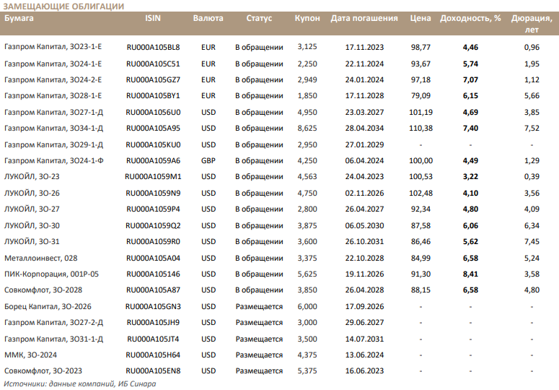Select row 'Газпром Капитал, ЗО23-1-Е'
The height and width of the screenshot is (390, 559).
(280, 47)
